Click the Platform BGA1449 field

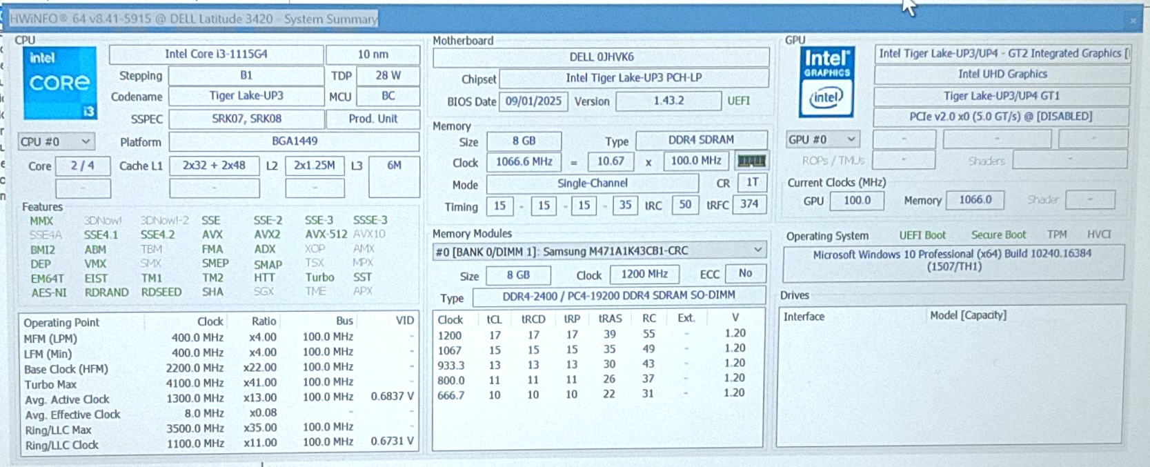[x=294, y=141]
